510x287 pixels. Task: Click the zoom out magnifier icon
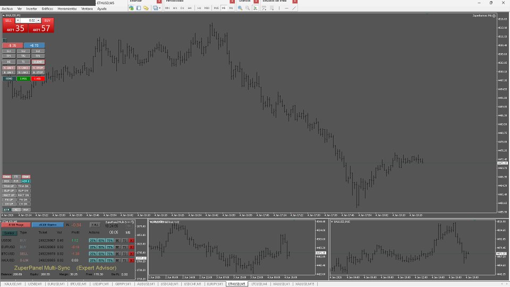[x=248, y=8]
